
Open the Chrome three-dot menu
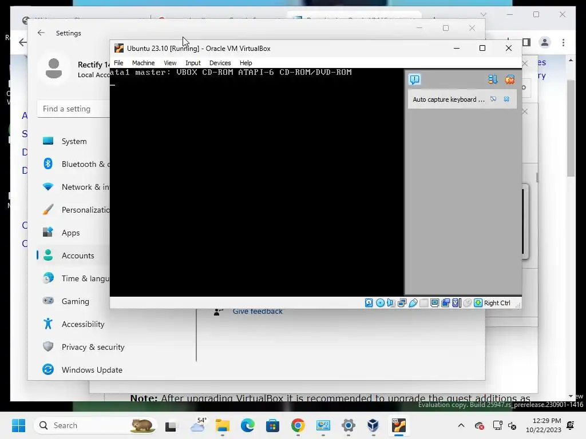click(x=563, y=42)
